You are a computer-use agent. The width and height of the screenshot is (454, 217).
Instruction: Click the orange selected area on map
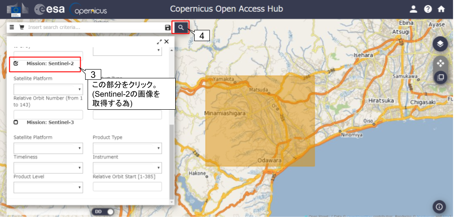260,121
